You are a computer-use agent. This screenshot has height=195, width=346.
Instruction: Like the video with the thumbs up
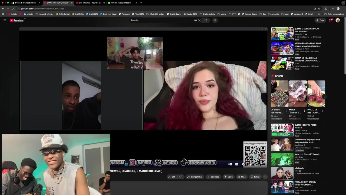(172, 177)
